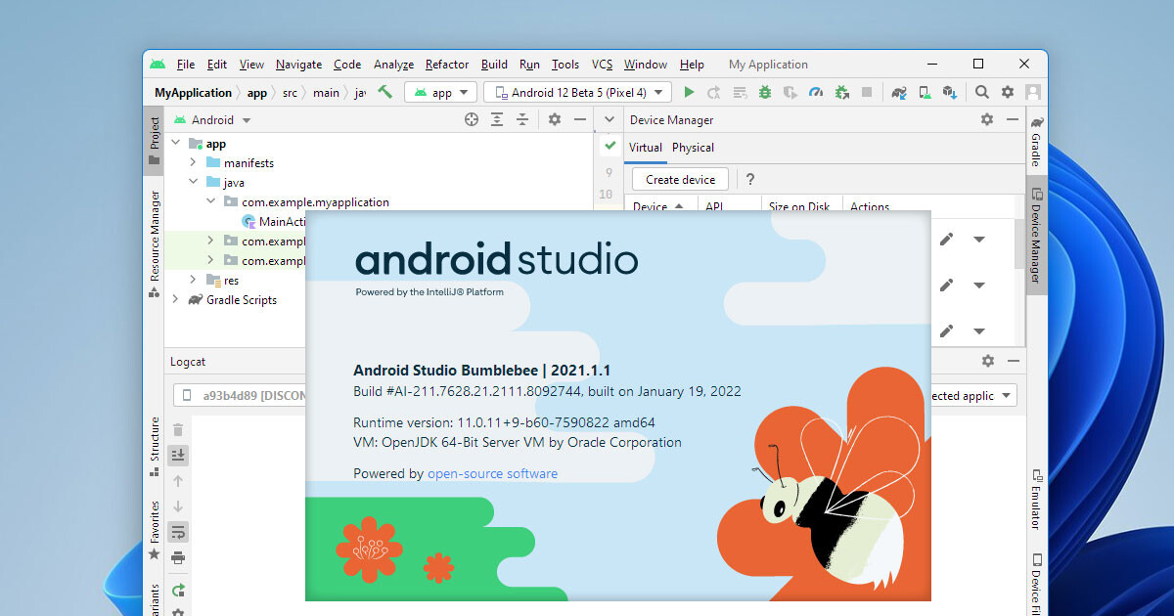This screenshot has height=616, width=1174.
Task: Expand the Gradle Scripts node
Action: pos(175,300)
